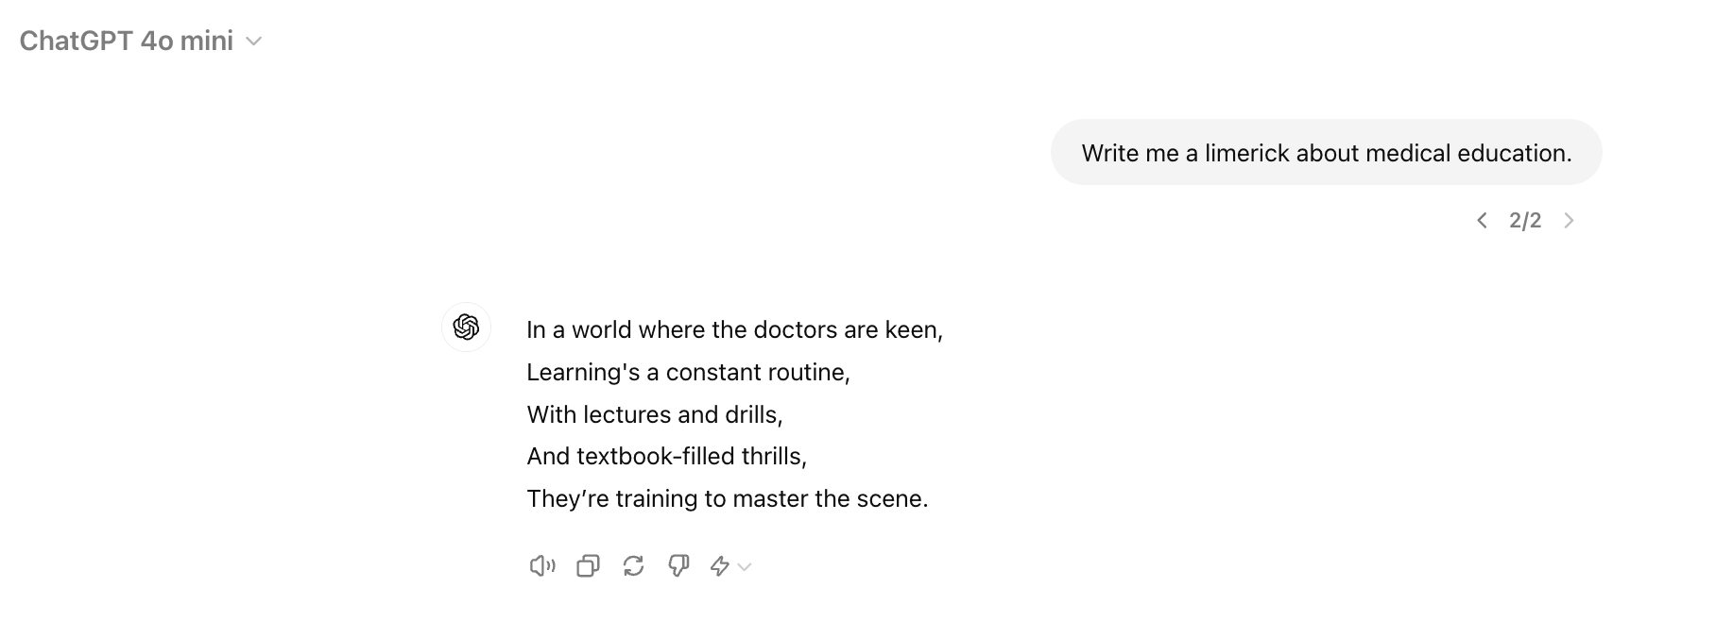
Task: Click the chevron beside the model name
Action: (x=253, y=42)
